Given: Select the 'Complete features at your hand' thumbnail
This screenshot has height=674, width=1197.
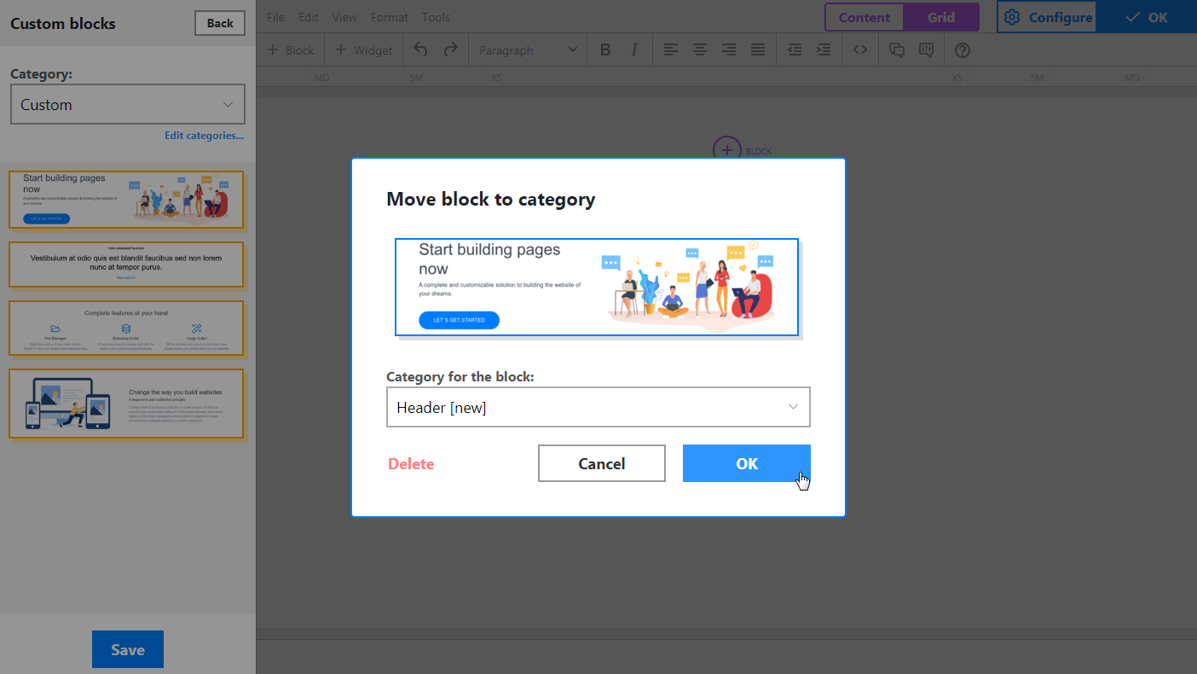Looking at the screenshot, I should point(126,328).
